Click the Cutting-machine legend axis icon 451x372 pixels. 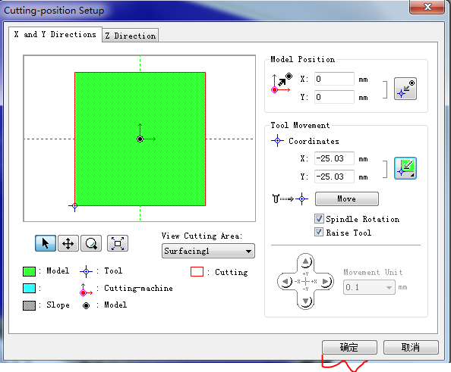pyautogui.click(x=86, y=289)
